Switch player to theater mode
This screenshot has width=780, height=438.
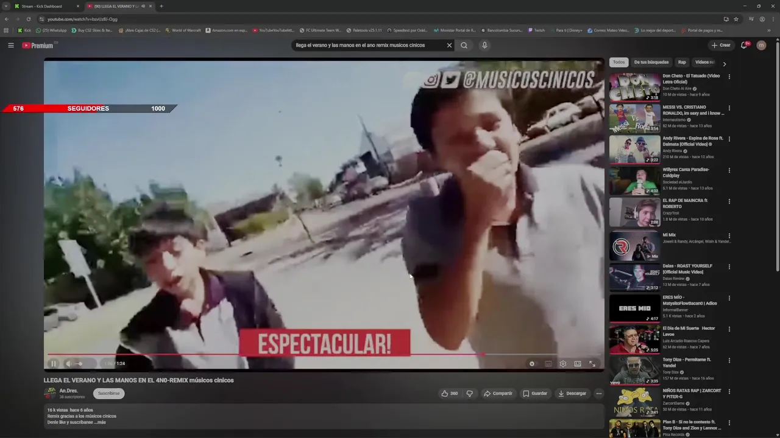(x=578, y=364)
